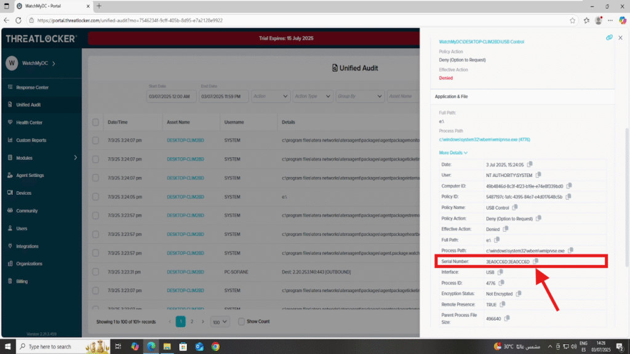Viewport: 630px width, 354px height.
Task: Collapse More Details section
Action: (x=453, y=152)
